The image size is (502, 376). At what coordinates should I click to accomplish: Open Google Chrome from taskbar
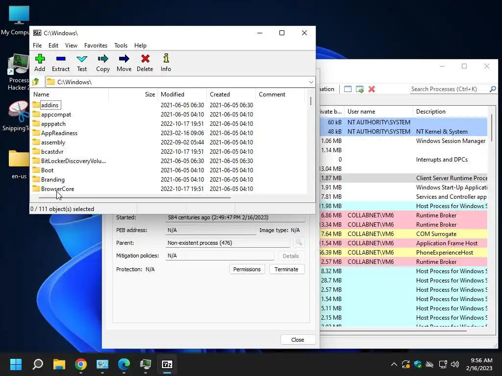pyautogui.click(x=81, y=364)
